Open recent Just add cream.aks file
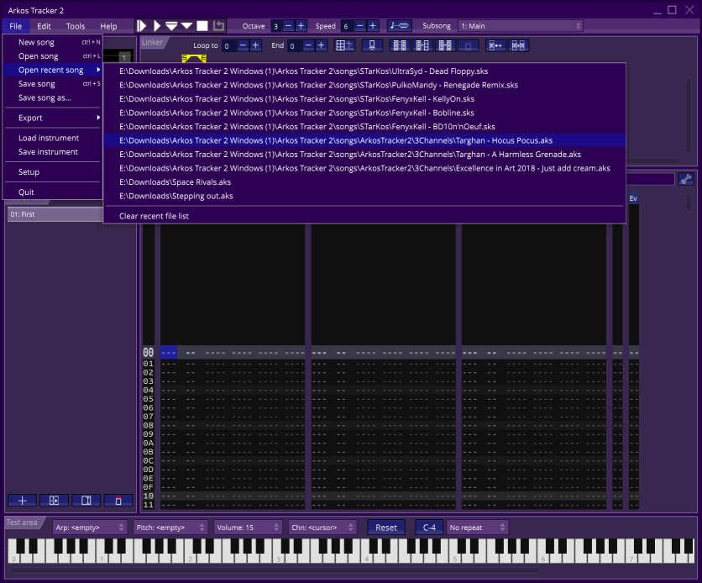The height and width of the screenshot is (583, 702). coord(364,168)
